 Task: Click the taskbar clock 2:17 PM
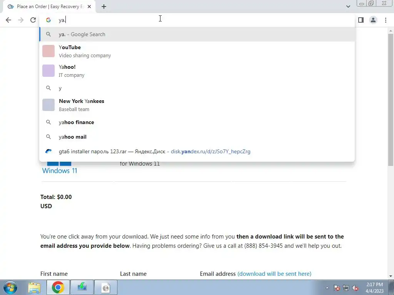pos(374,285)
